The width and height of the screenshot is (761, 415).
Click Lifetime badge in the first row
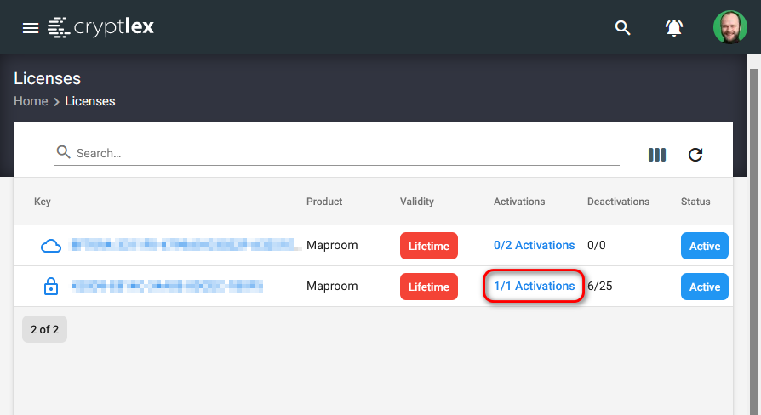pyautogui.click(x=428, y=246)
